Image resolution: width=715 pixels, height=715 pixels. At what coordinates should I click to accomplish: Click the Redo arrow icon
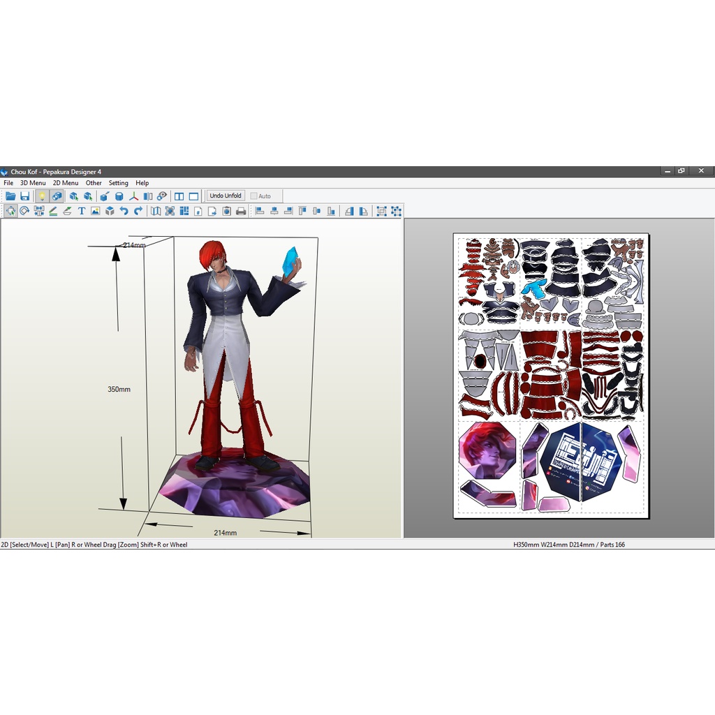[138, 211]
